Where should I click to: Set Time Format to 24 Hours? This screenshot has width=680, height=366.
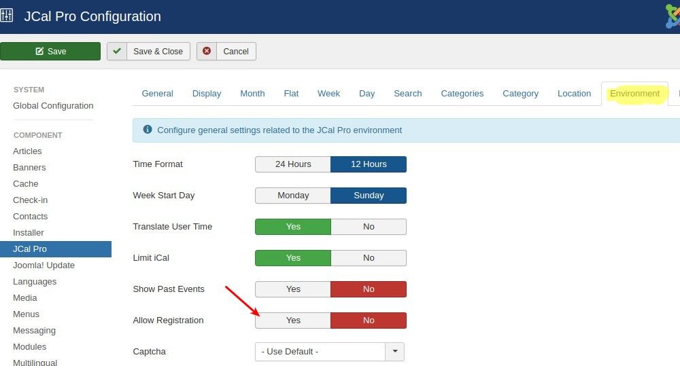point(293,164)
